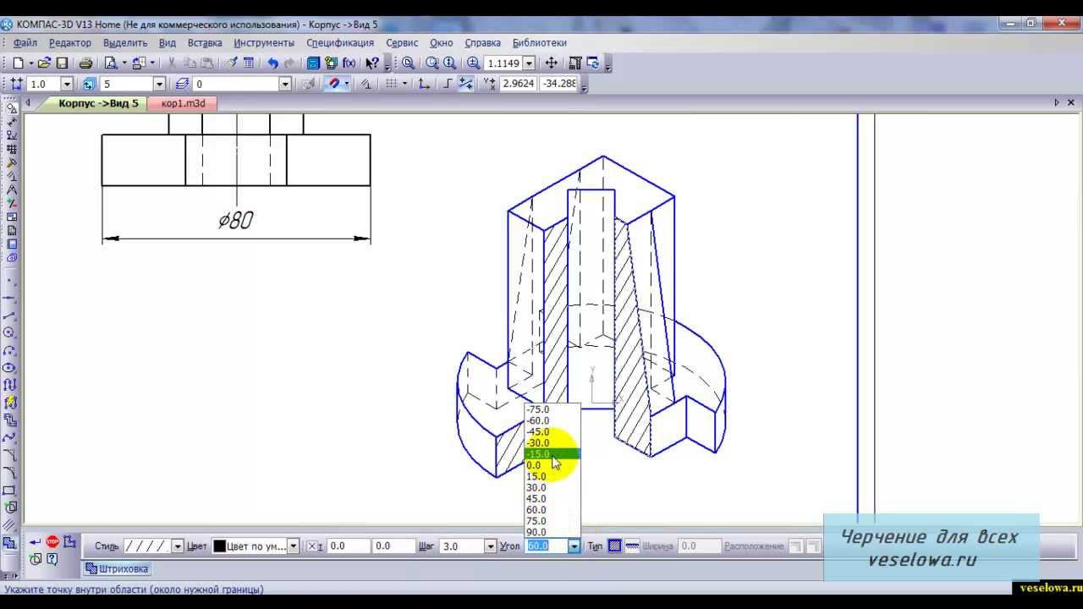Open the view scale 1.0 dropdown
Viewport: 1083px width, 609px height.
click(x=67, y=84)
